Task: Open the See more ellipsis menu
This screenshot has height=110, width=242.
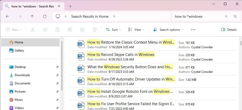Action: [x=193, y=30]
